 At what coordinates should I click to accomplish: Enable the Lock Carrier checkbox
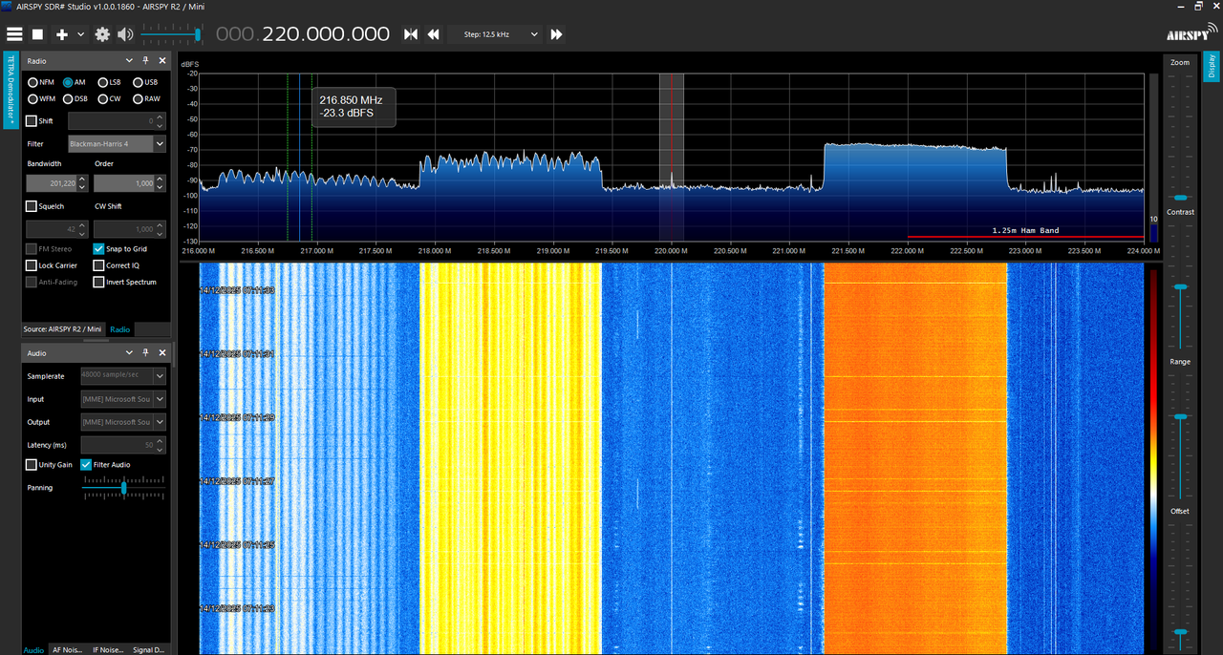[32, 265]
